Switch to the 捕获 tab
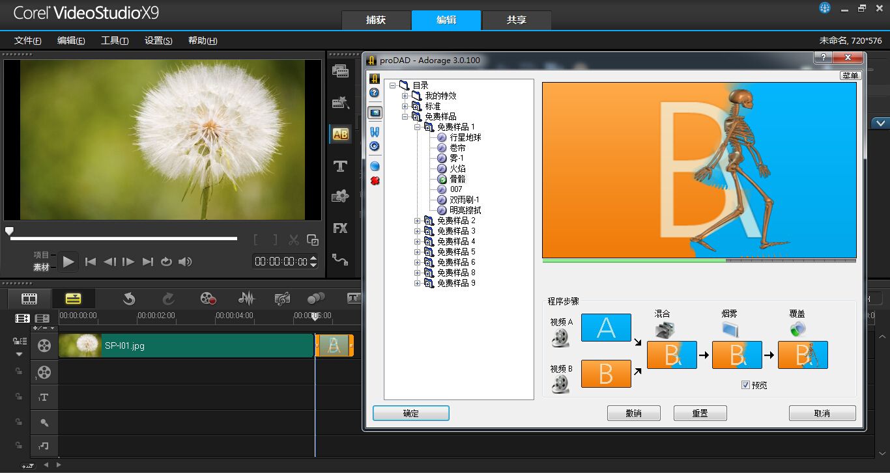 [x=376, y=20]
